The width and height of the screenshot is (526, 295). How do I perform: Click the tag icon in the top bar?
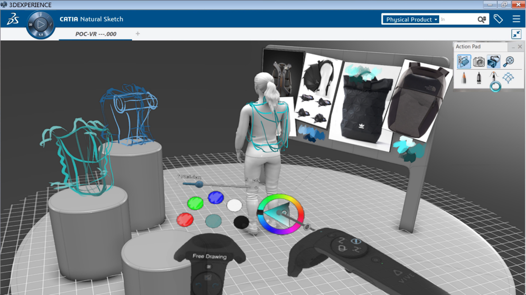tap(498, 18)
